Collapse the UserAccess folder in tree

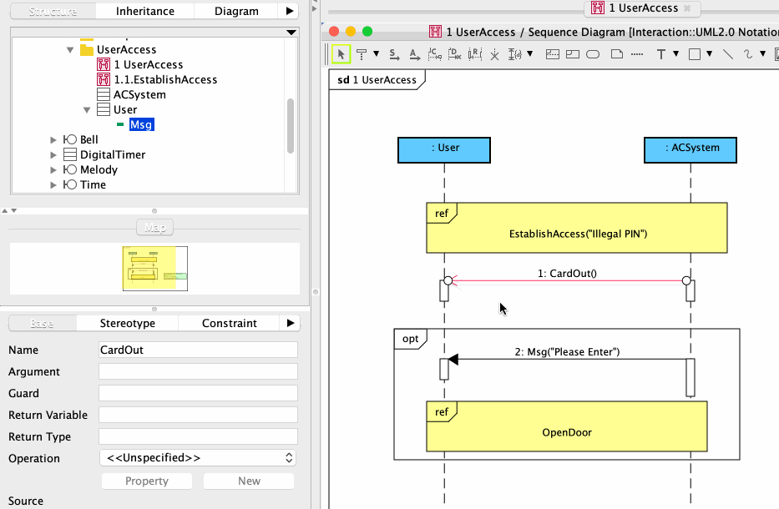coord(71,50)
